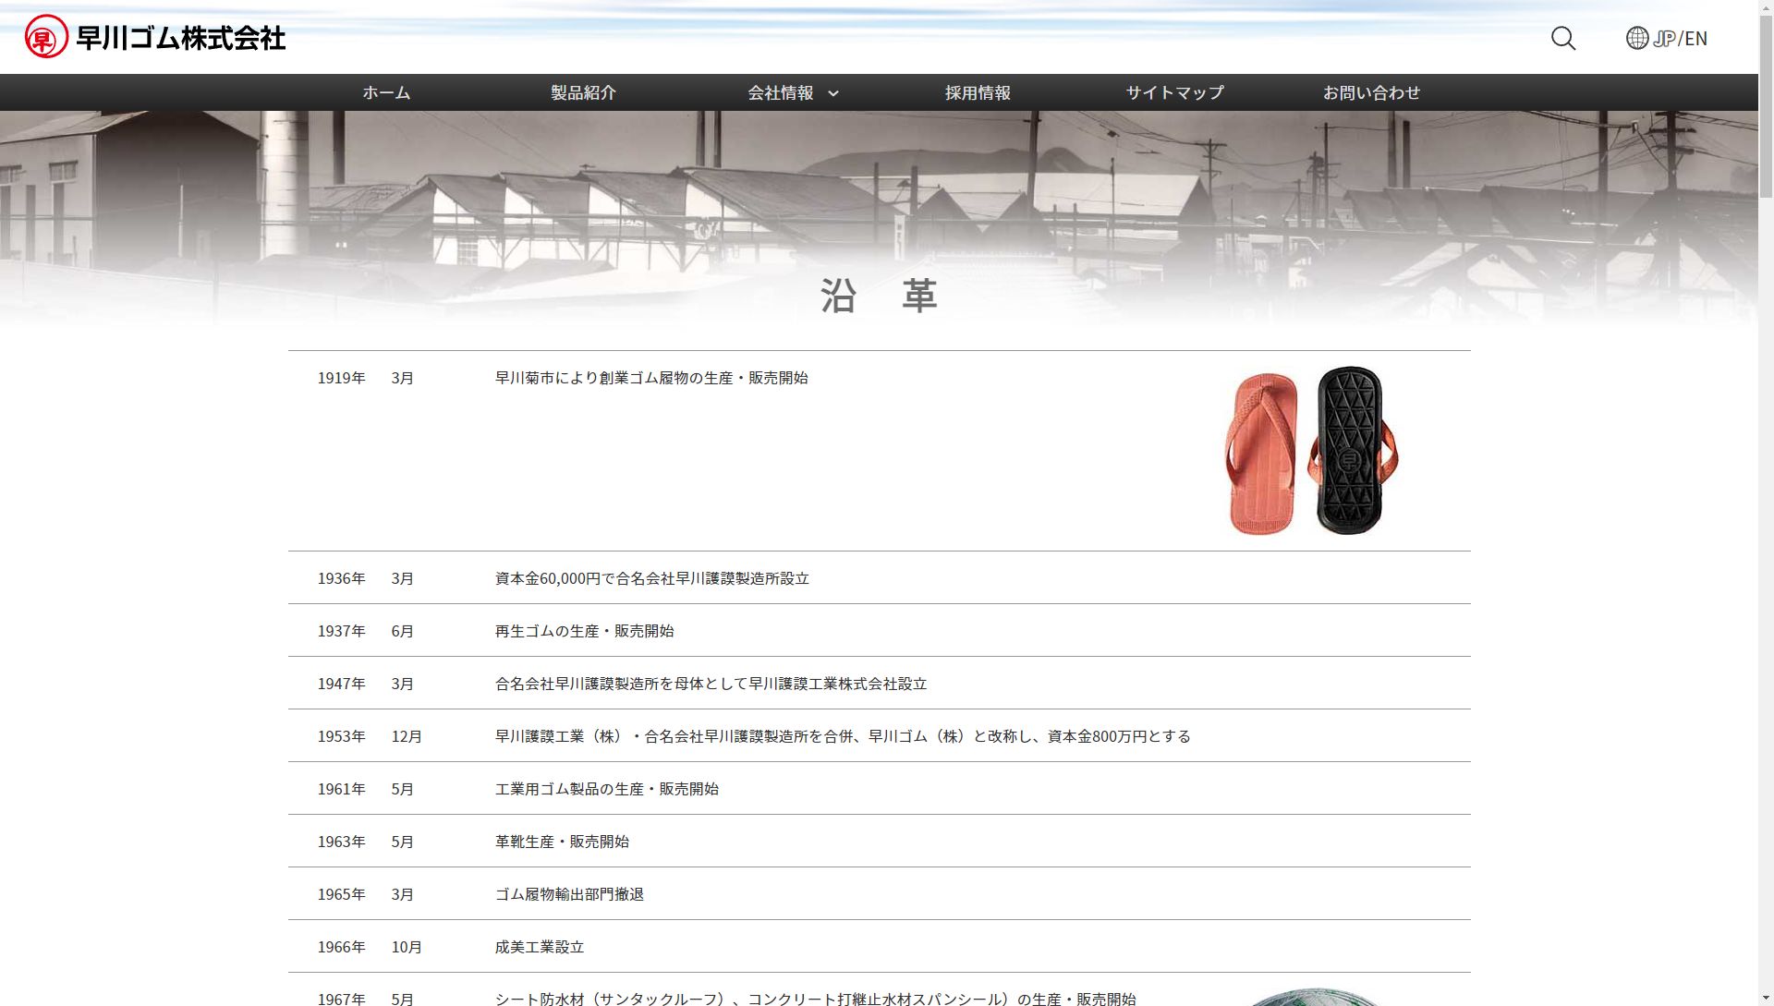The image size is (1774, 1006).
Task: Select the 1963年 year cell
Action: 342,842
